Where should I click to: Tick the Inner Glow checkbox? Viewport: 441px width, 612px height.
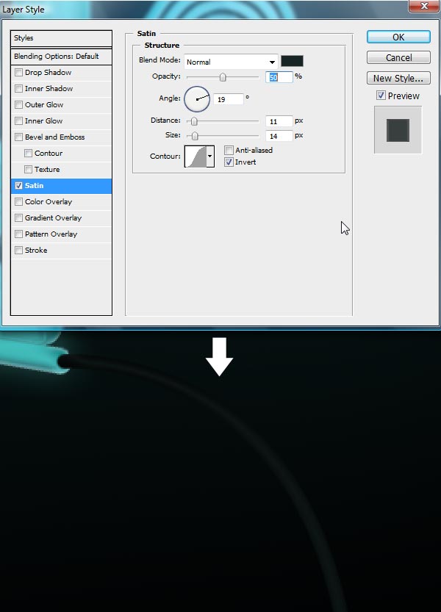point(18,121)
